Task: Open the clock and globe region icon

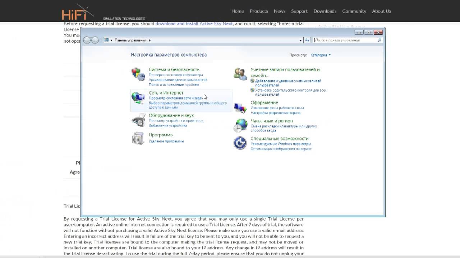Action: pos(240,125)
